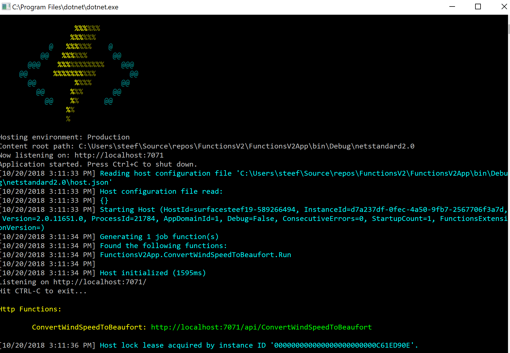Click the localhost URL after 'Now listening on'
The image size is (510, 353).
119,155
